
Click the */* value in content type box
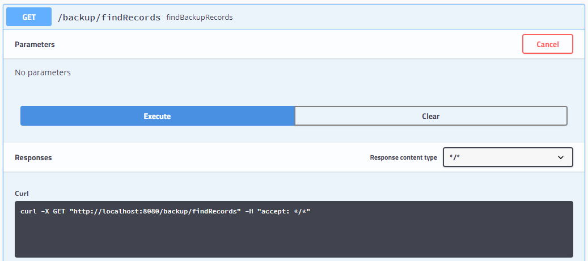coord(456,157)
